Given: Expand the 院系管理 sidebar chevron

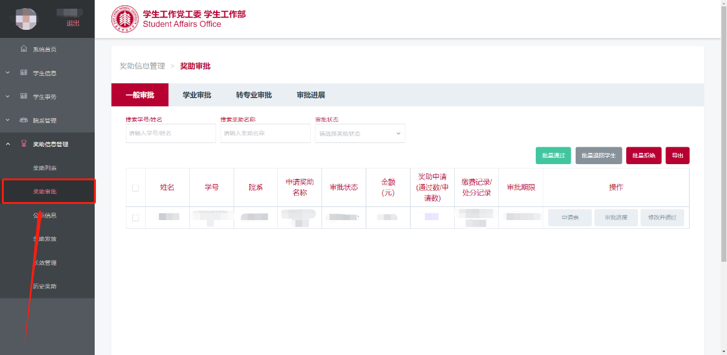Looking at the screenshot, I should click(7, 120).
